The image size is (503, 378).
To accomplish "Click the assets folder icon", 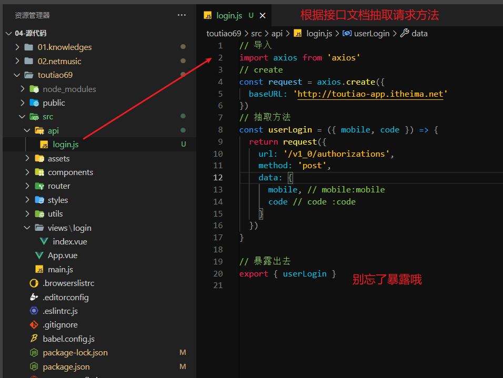I will [39, 158].
